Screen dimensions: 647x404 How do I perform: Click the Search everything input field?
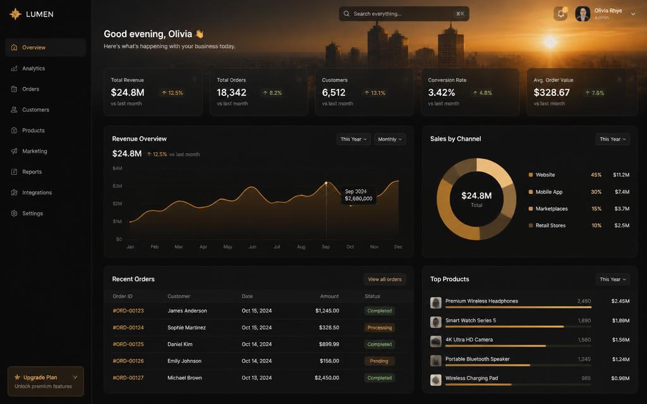[x=404, y=14]
